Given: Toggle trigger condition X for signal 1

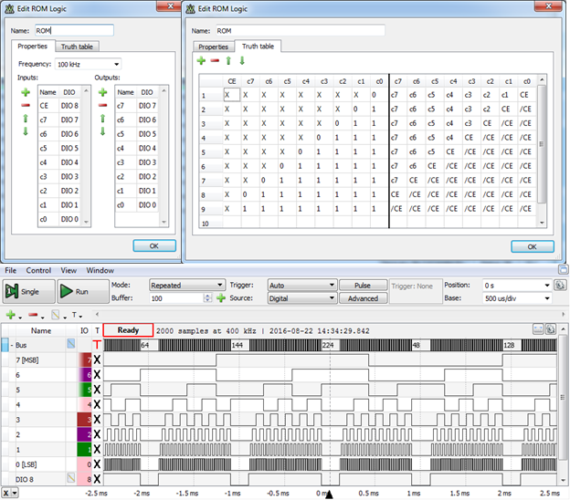Looking at the screenshot, I should pyautogui.click(x=97, y=449).
